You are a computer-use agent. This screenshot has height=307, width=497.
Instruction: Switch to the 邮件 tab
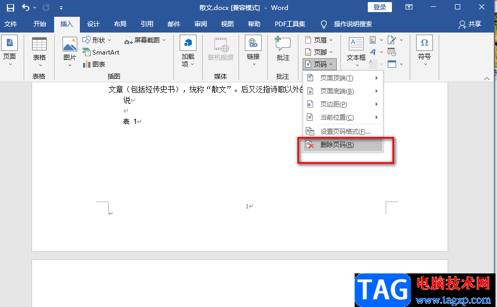[x=174, y=24]
